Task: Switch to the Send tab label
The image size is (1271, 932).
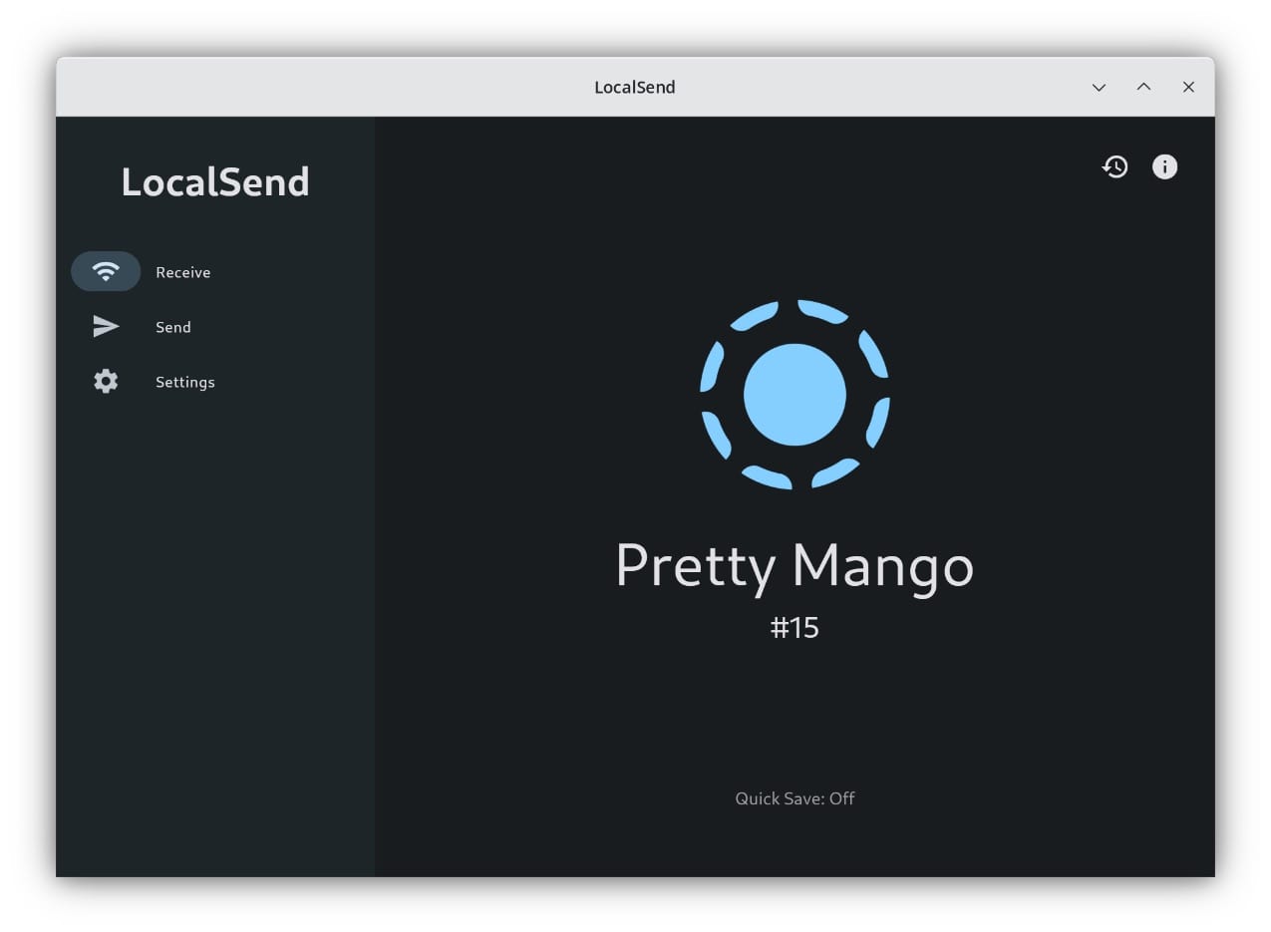Action: click(x=173, y=327)
